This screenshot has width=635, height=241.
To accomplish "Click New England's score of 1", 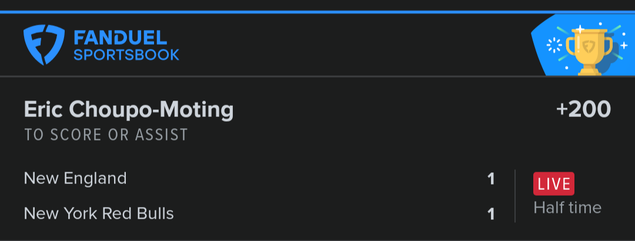I will tap(491, 179).
